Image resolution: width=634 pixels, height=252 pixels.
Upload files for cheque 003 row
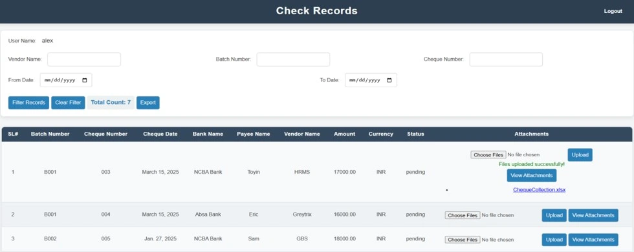[580, 155]
